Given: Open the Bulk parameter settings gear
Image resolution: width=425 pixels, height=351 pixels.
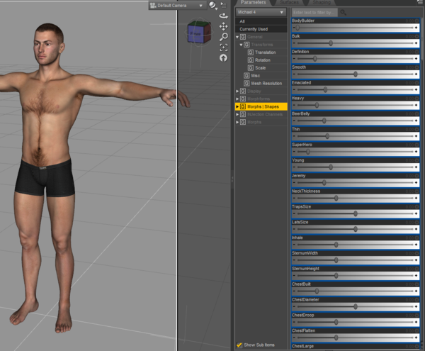Looking at the screenshot, I should click(417, 36).
